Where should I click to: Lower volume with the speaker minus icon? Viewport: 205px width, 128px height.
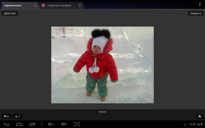[x=51, y=124]
